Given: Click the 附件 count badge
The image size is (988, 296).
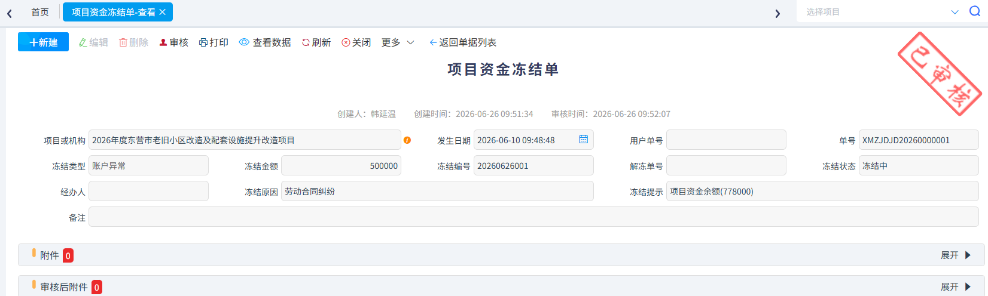Looking at the screenshot, I should (68, 255).
